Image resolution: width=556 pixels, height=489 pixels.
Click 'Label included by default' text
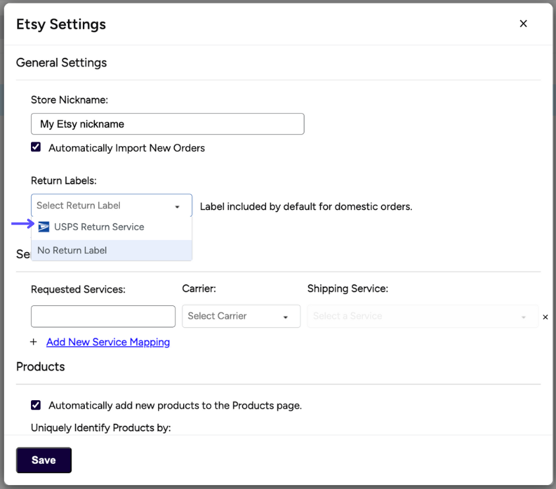[x=306, y=207]
